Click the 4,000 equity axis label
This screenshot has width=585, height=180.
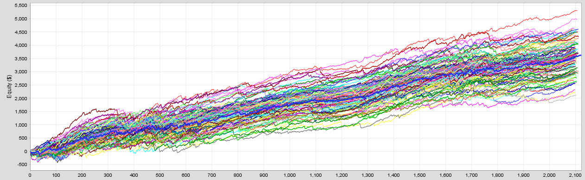[21, 45]
